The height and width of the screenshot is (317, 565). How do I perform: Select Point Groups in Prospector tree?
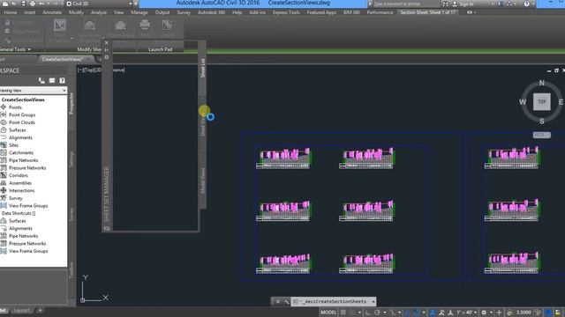pos(22,114)
